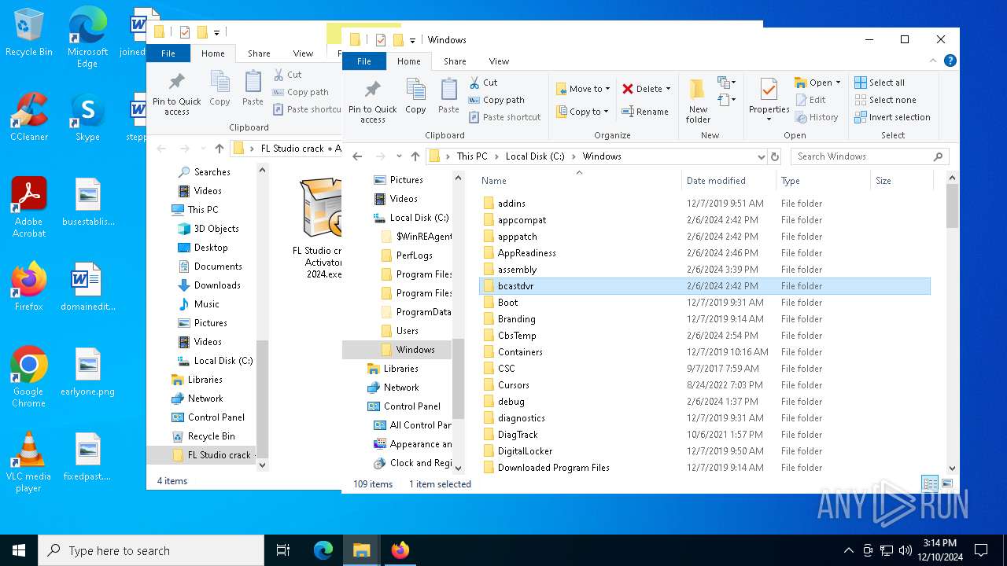Click the History ribbon button
1007x566 pixels.
[817, 117]
